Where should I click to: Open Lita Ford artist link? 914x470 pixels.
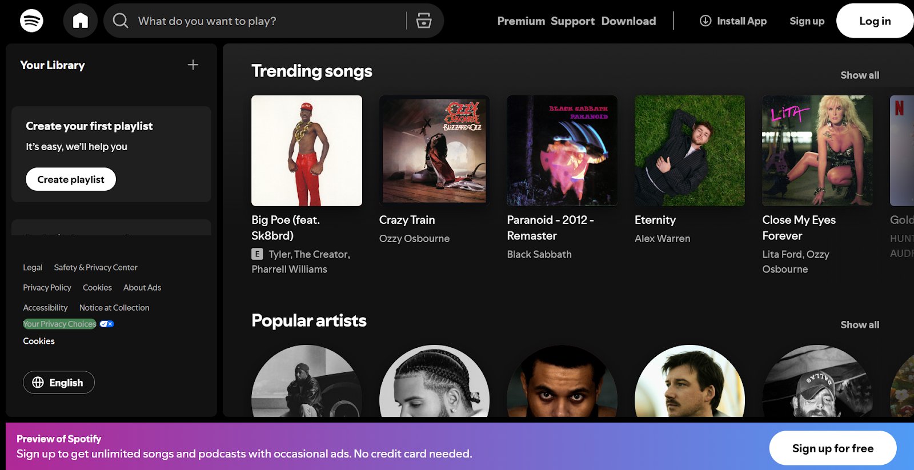[782, 254]
